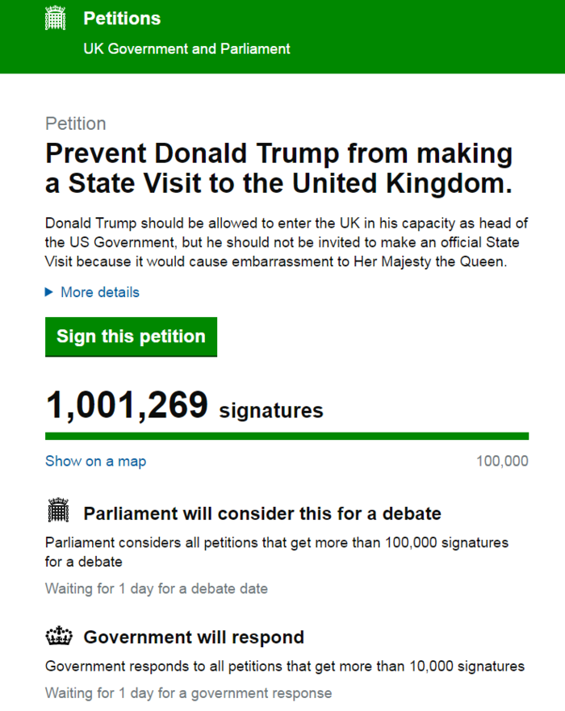Open the More details link text
565x711 pixels.
(x=100, y=292)
